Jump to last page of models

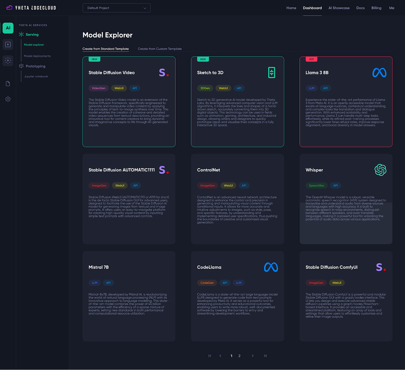tap(265, 356)
